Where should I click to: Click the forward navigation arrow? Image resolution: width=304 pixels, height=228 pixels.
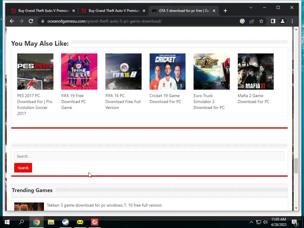coord(21,21)
